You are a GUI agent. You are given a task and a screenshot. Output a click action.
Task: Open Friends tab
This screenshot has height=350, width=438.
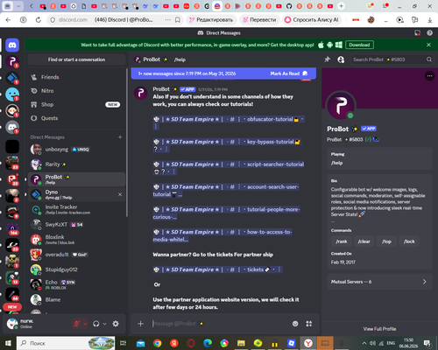[x=76, y=77]
